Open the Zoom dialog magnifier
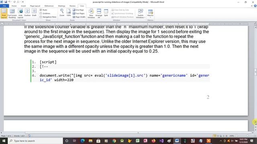This screenshot has height=144, width=257. (x=62, y=12)
